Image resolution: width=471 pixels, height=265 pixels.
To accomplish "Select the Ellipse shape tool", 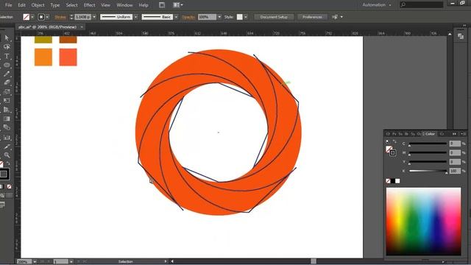I will point(7,65).
